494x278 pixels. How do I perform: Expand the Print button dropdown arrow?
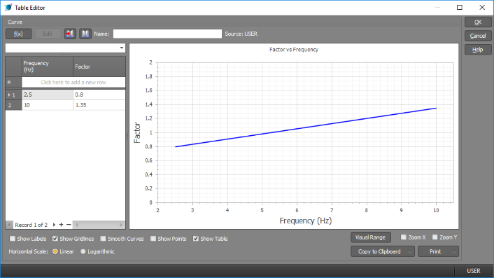454,251
